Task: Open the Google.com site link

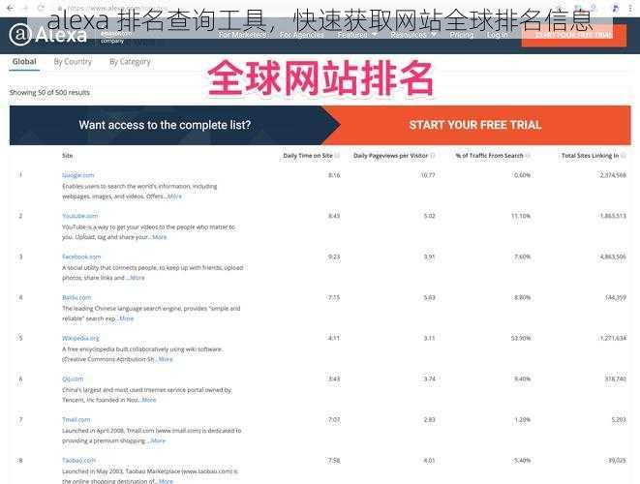Action: [x=78, y=175]
